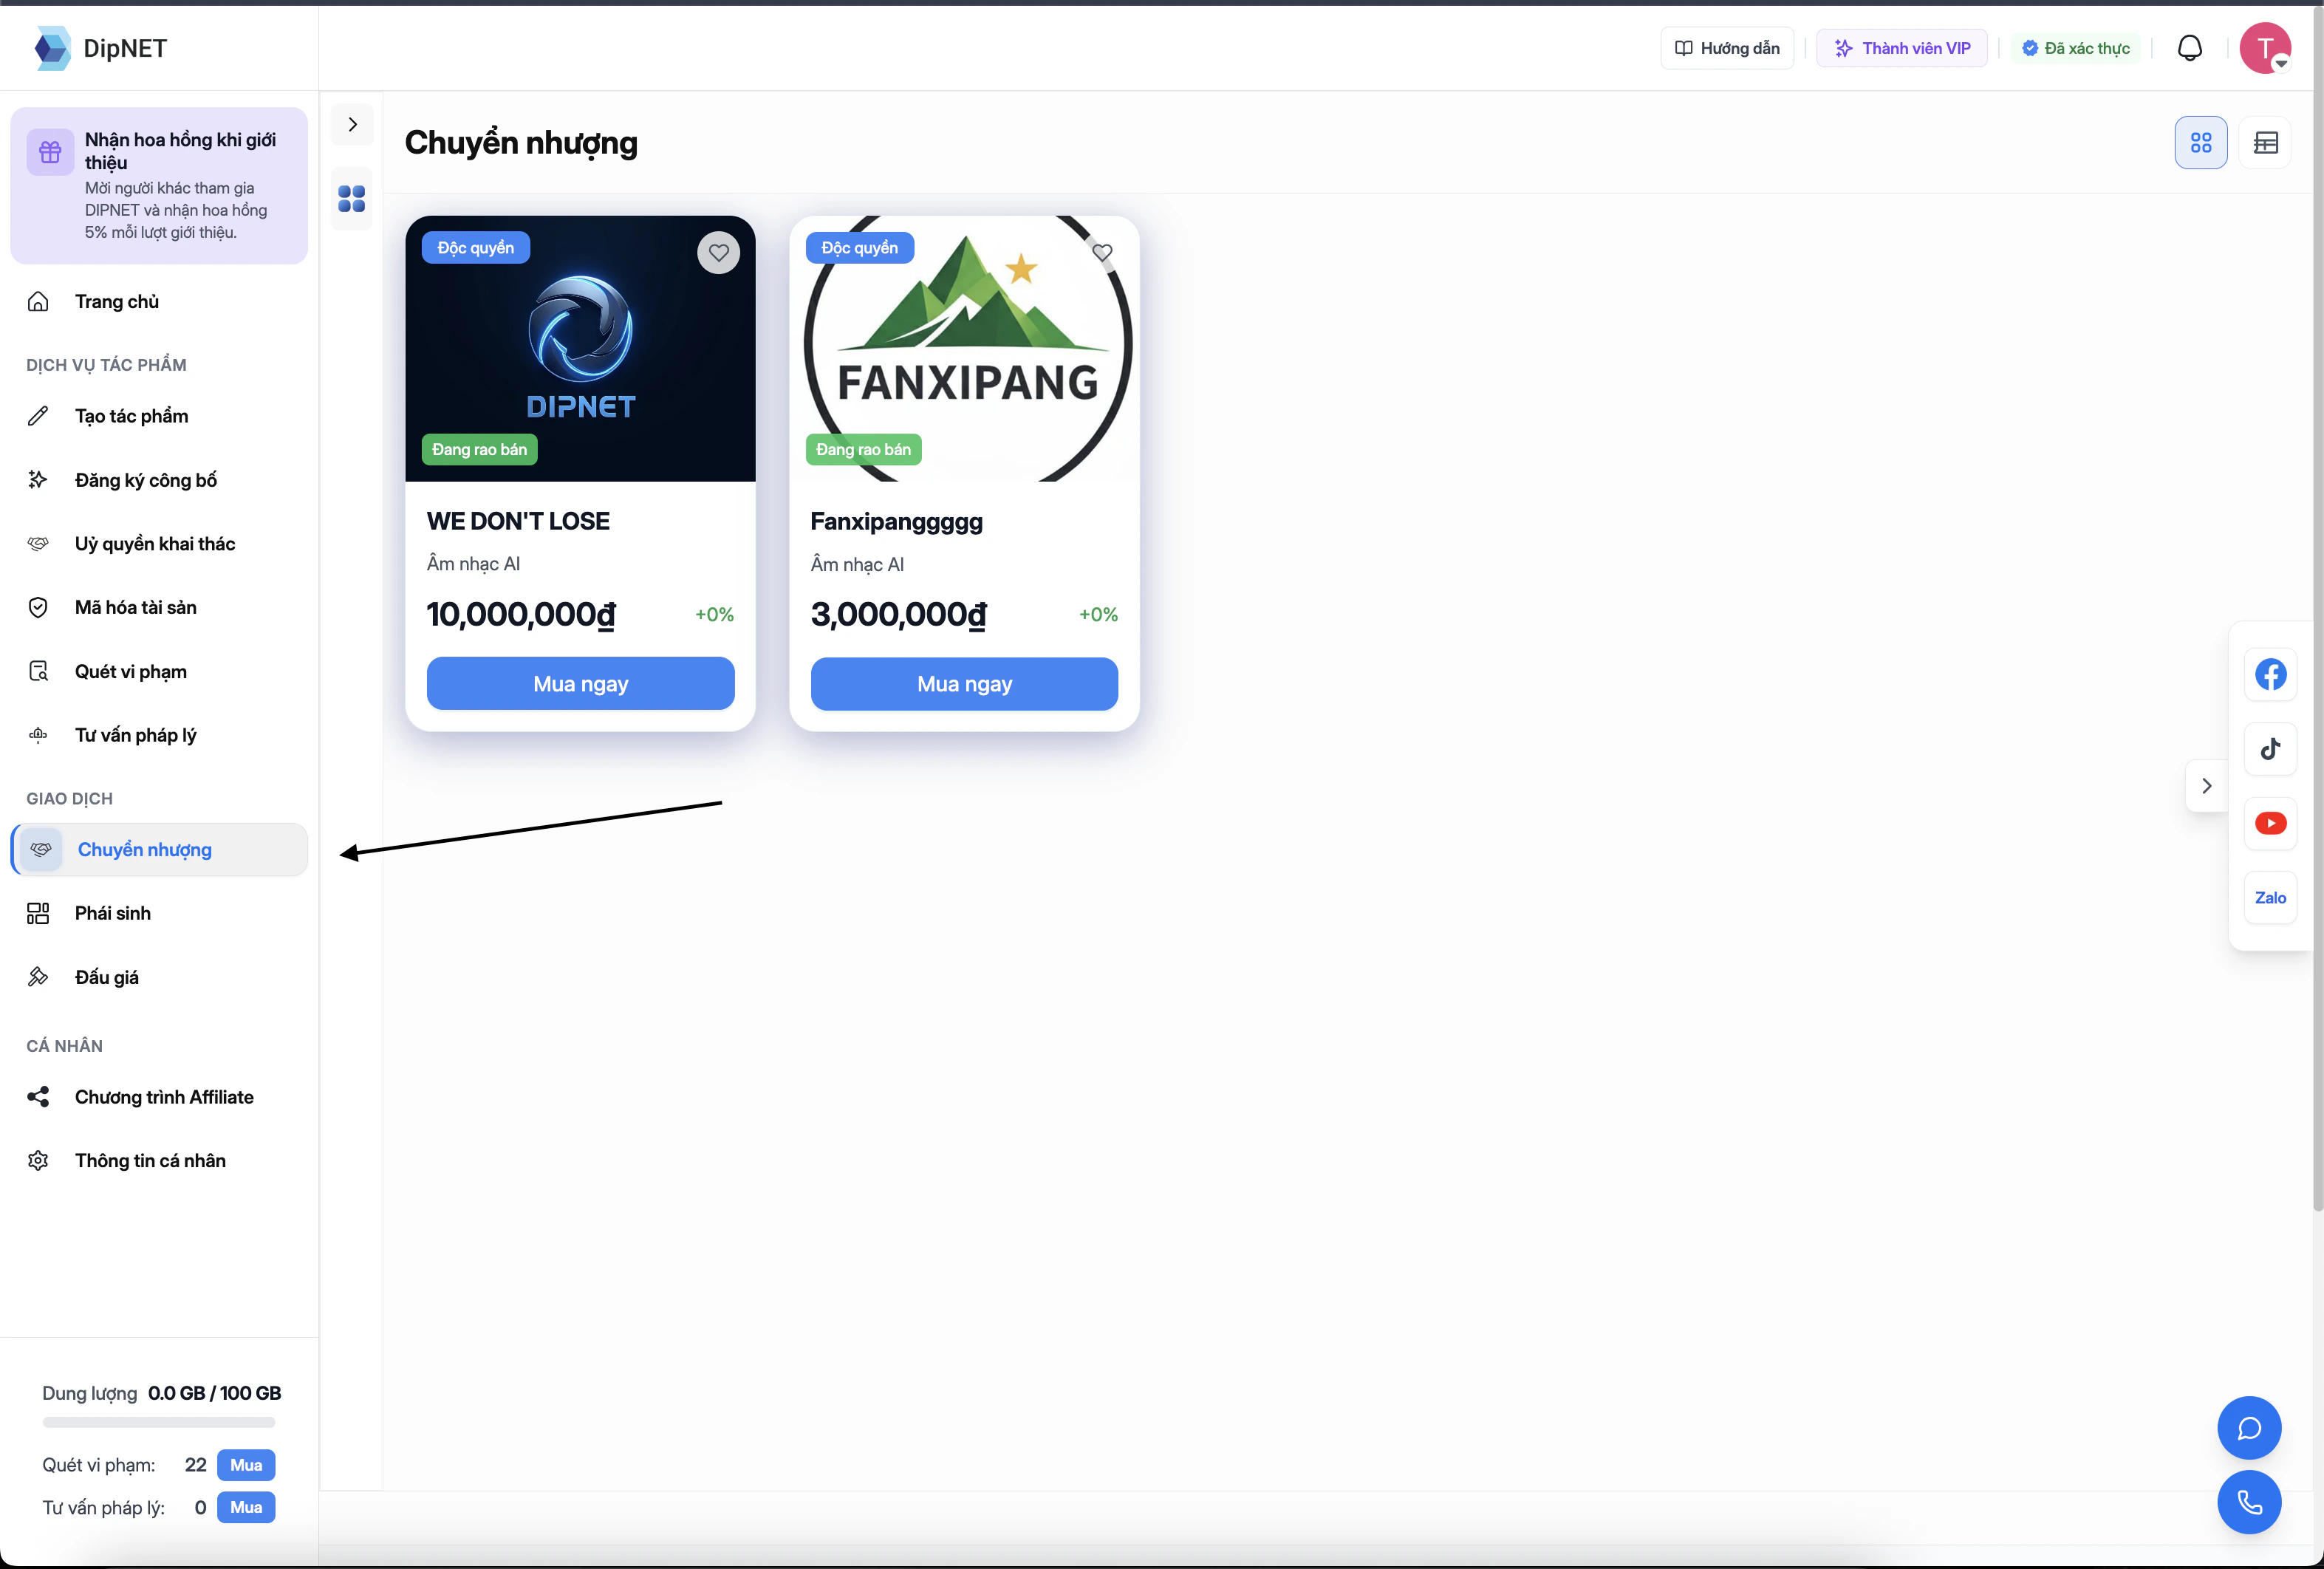
Task: Click the Tư vấn pháp lý scales icon
Action: coord(38,735)
